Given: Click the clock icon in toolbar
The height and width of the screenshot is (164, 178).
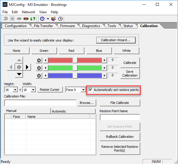Looking at the screenshot, I should pos(60,19).
